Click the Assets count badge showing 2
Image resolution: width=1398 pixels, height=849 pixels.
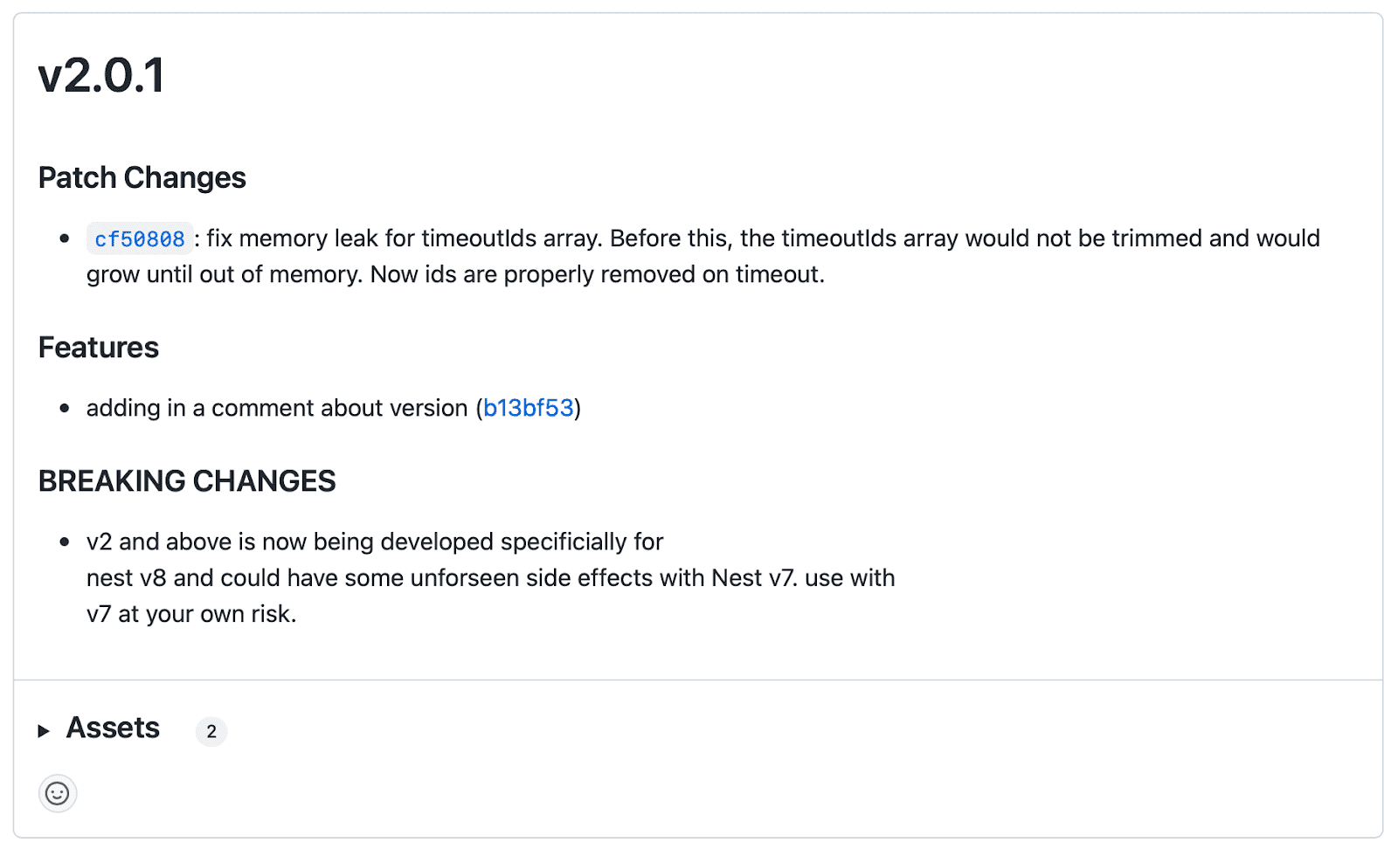pos(211,731)
